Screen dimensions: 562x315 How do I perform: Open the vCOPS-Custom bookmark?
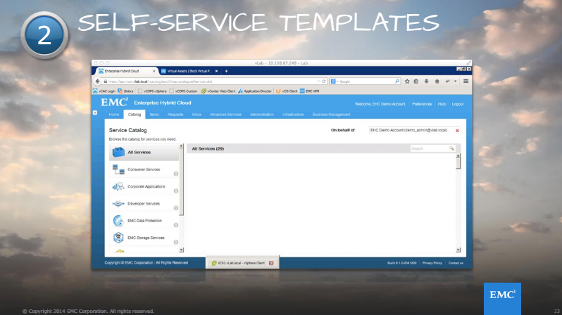[183, 91]
